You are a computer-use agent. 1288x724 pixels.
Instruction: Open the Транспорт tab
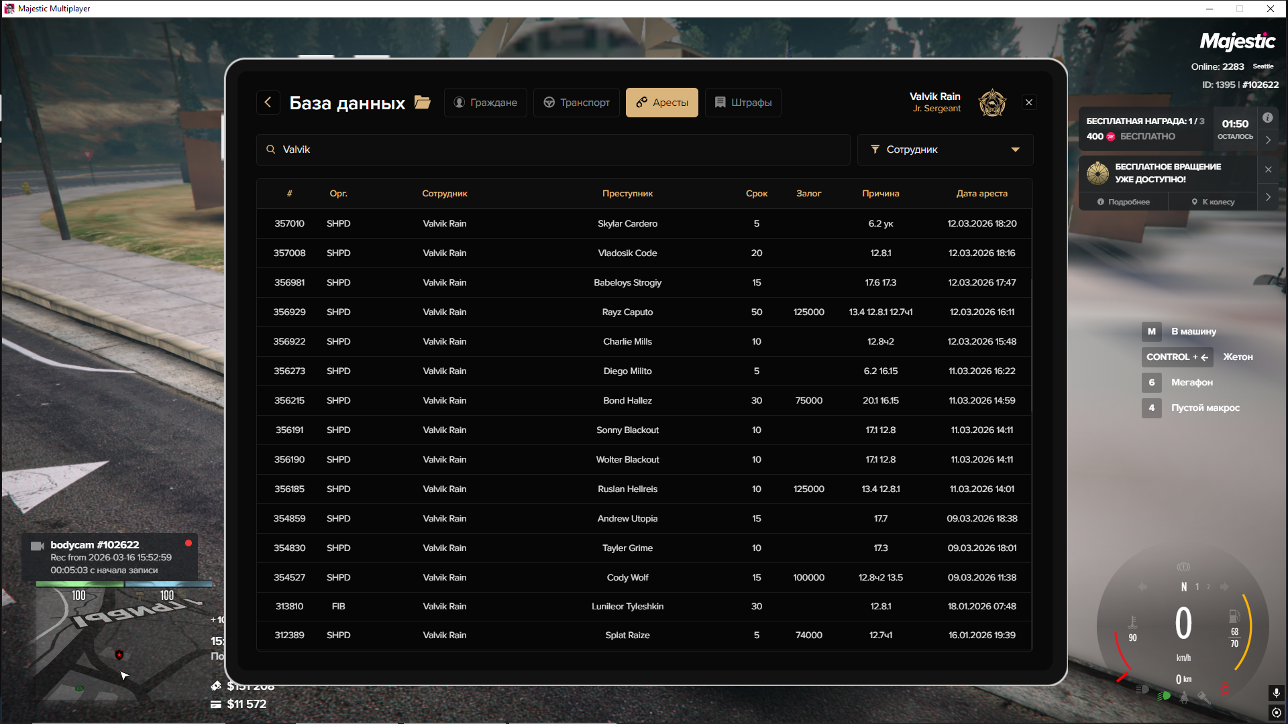(x=576, y=103)
